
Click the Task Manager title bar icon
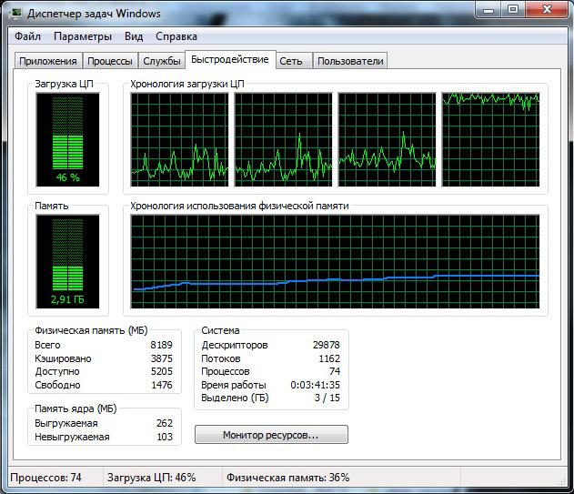15,14
